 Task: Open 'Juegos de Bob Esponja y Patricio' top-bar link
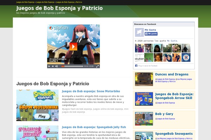point(69,2)
